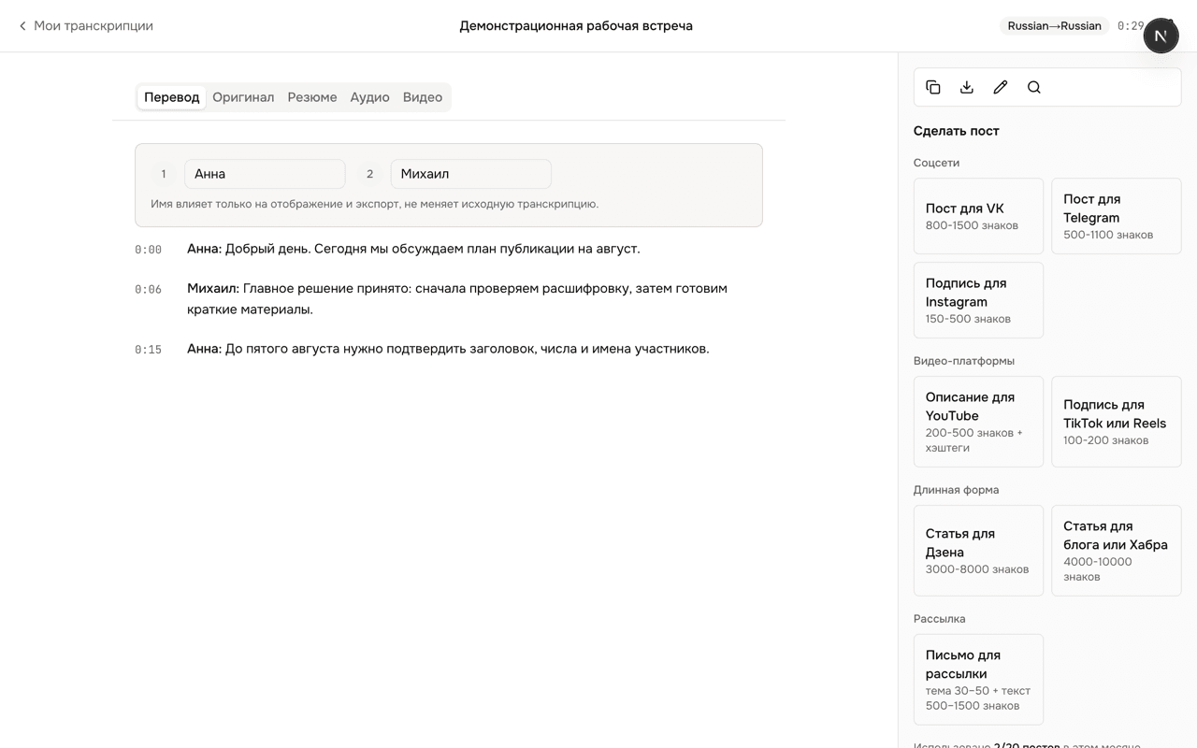The width and height of the screenshot is (1197, 748).
Task: Create Подпись для TikTok или Reels
Action: (1117, 422)
